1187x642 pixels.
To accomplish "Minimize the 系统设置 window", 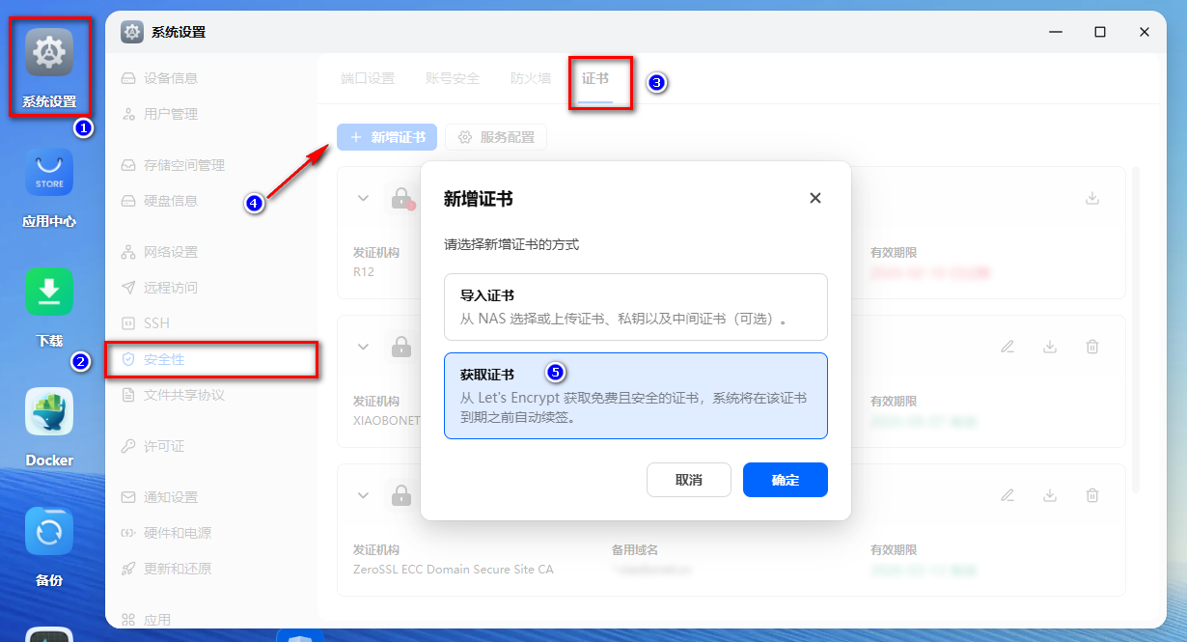I will tap(1056, 32).
